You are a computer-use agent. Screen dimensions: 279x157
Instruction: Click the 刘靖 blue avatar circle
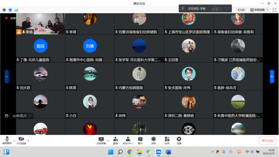pos(90,46)
